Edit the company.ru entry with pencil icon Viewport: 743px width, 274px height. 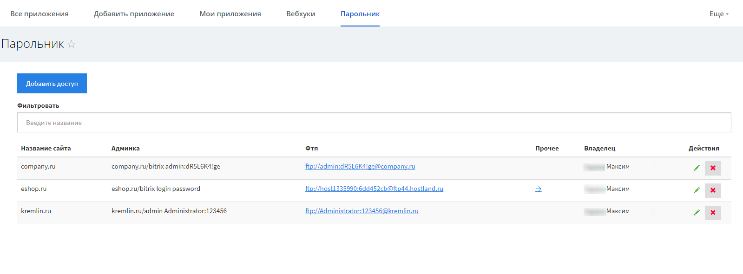(x=697, y=168)
